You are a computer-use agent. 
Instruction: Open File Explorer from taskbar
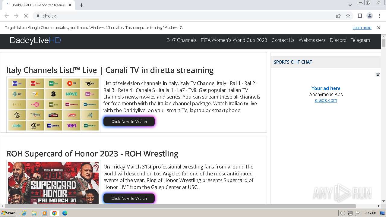[x=34, y=213]
